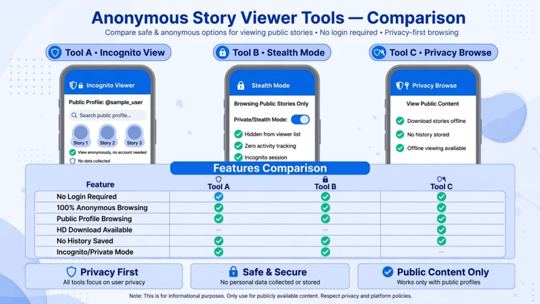Screen dimensions: 540x304
Task: Click the Public Content Only checkmark icon
Action: (x=388, y=272)
